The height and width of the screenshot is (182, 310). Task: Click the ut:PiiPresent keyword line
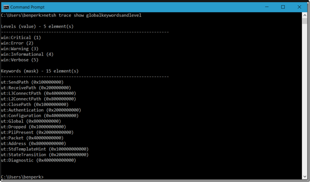(x=37, y=132)
